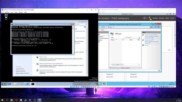182x102 pixels.
Task: Open the Devices menu in VirtualBox
Action: [21, 12]
